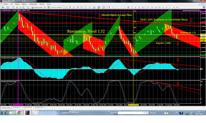Open Windows Explorer from taskbar
206x123 pixels.
(12, 113)
